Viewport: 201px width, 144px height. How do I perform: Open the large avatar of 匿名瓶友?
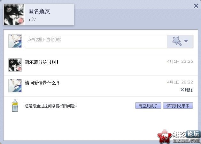[14, 15]
